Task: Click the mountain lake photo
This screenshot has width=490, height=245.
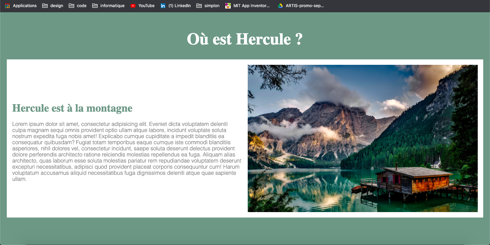Action: click(363, 138)
